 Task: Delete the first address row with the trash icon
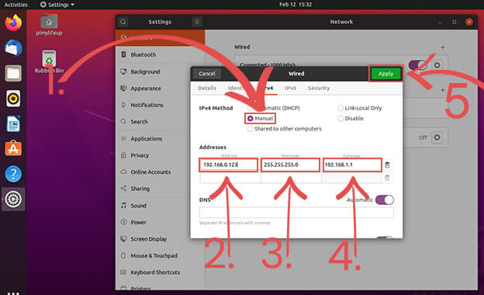tap(387, 165)
